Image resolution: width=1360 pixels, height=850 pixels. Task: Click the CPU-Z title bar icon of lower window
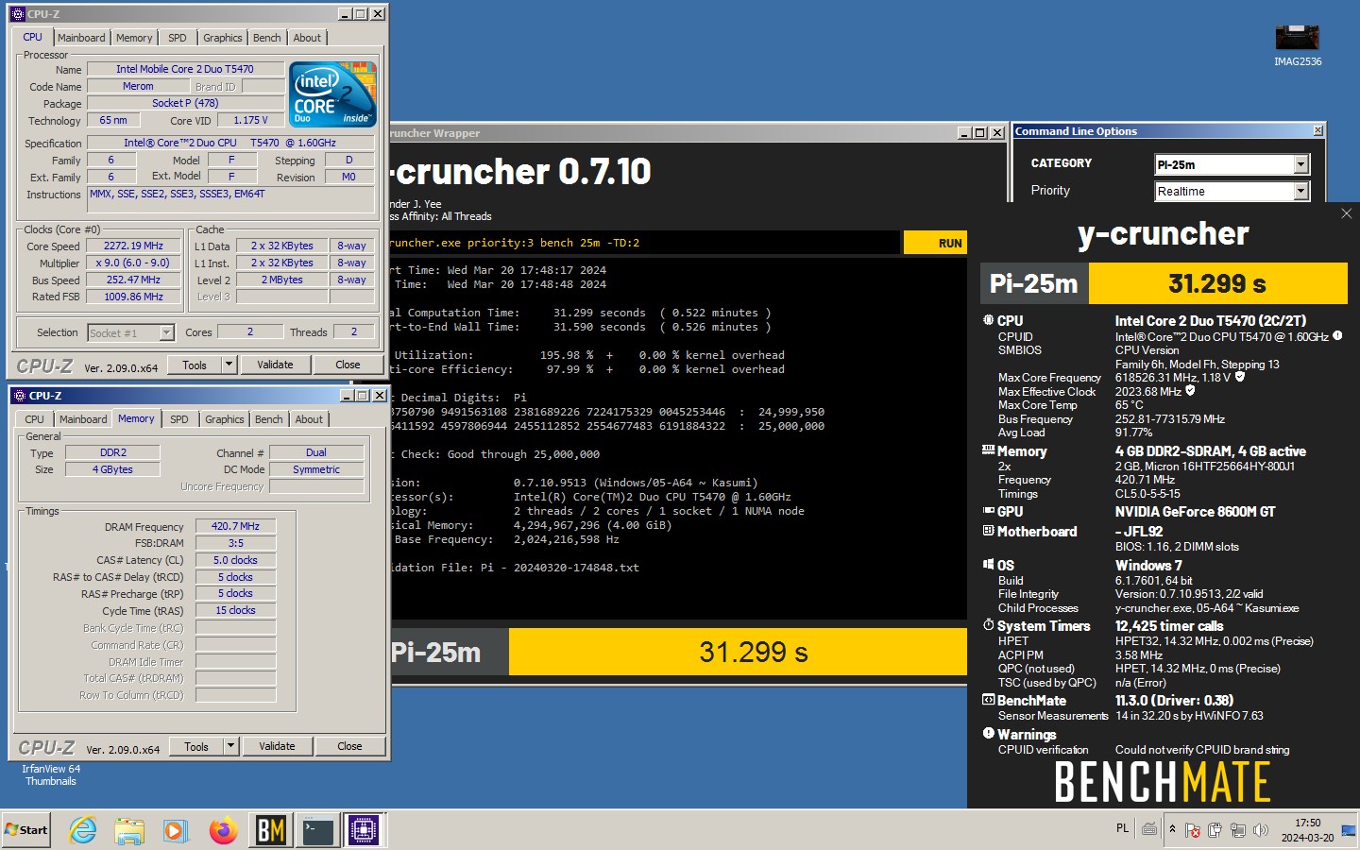tap(18, 395)
